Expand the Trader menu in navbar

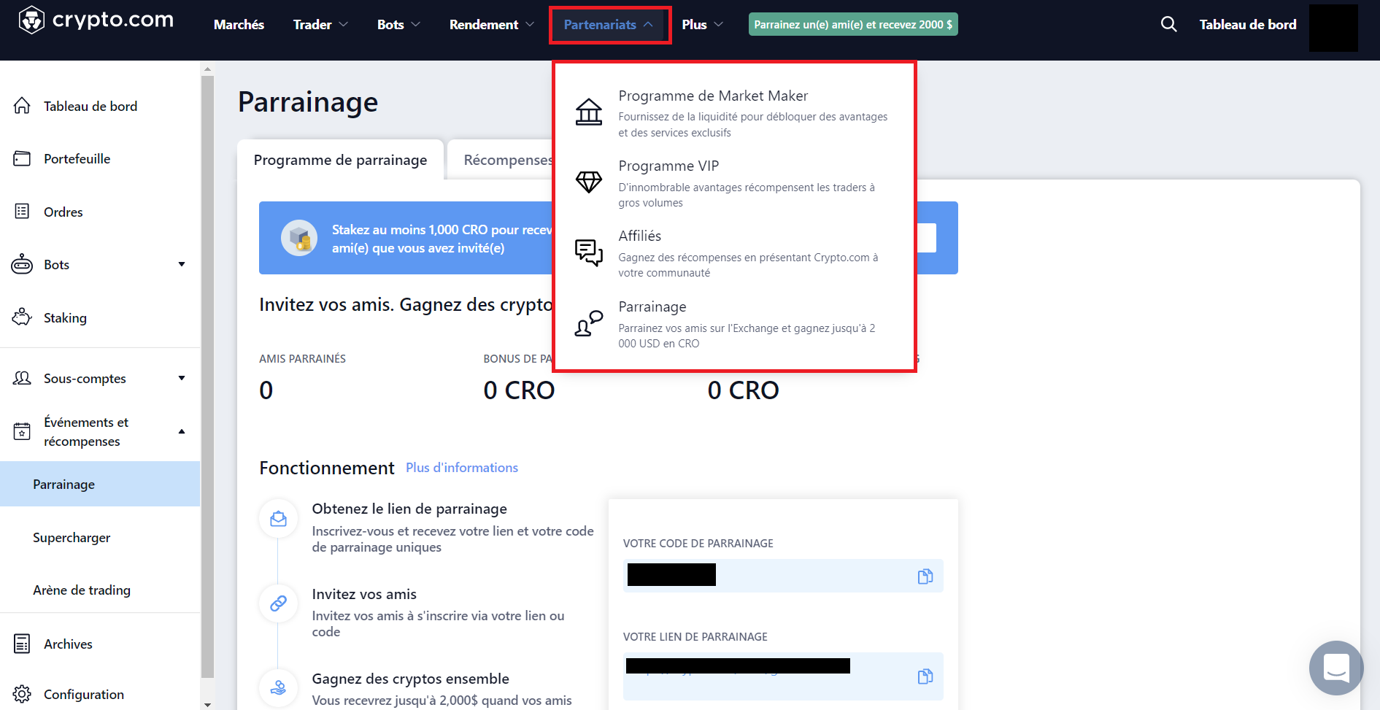320,24
